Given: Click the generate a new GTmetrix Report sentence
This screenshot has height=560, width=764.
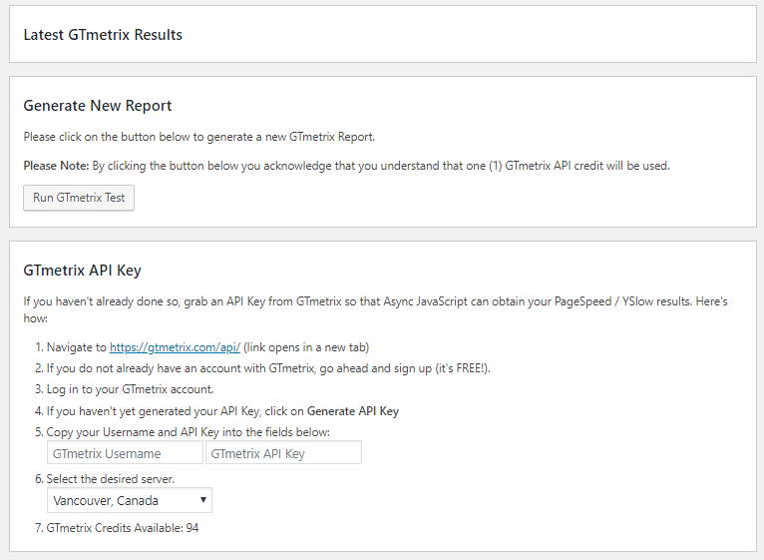Looking at the screenshot, I should point(199,137).
